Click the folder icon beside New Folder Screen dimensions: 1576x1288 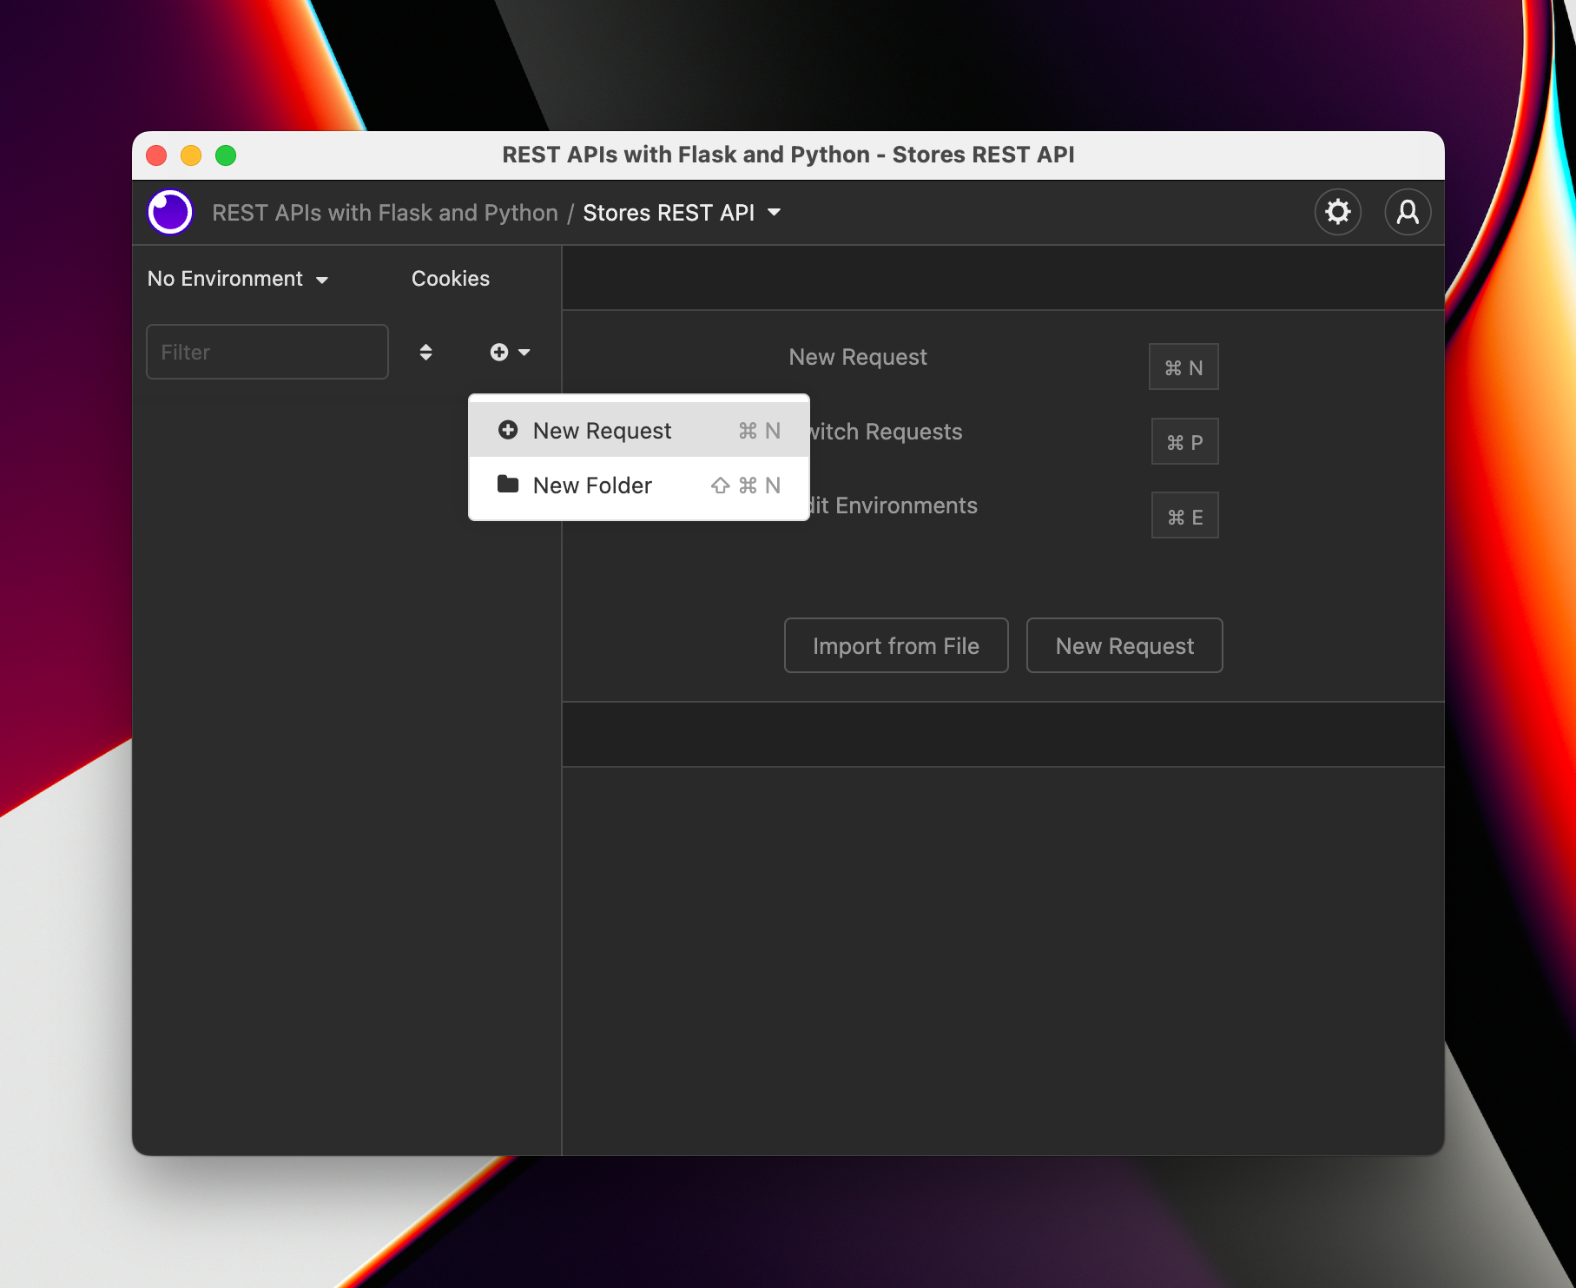pos(508,485)
